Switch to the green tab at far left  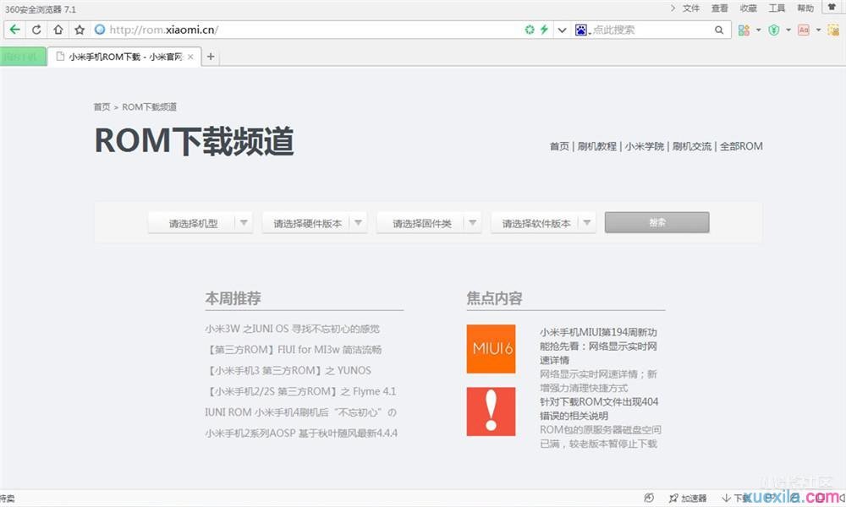(x=23, y=57)
